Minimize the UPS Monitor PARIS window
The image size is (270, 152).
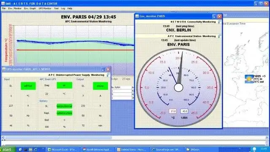103,69
